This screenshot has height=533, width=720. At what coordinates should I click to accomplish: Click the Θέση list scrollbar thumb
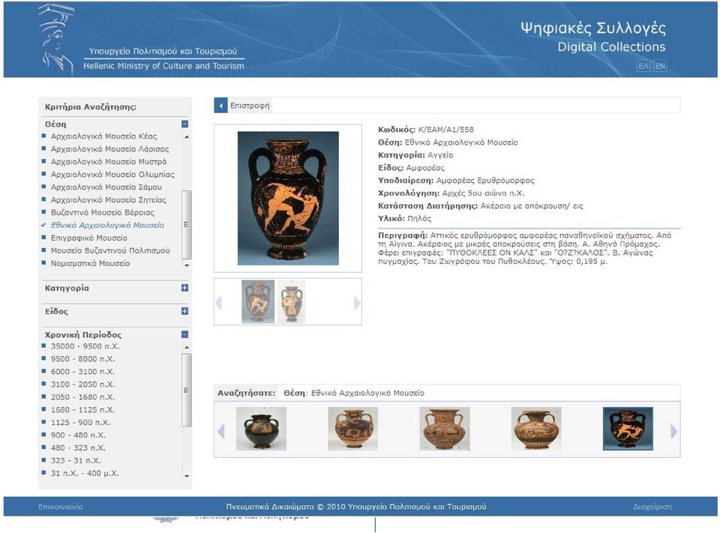point(187,224)
